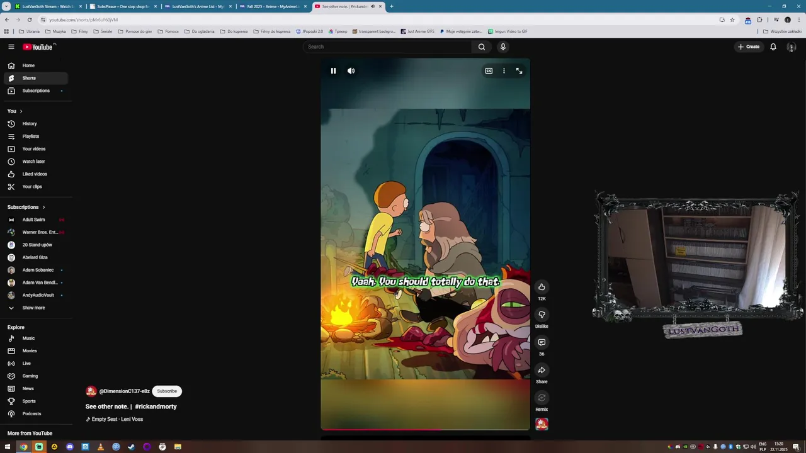This screenshot has height=453, width=806.
Task: Expand the Subscriptions heading chevron
Action: click(x=43, y=207)
